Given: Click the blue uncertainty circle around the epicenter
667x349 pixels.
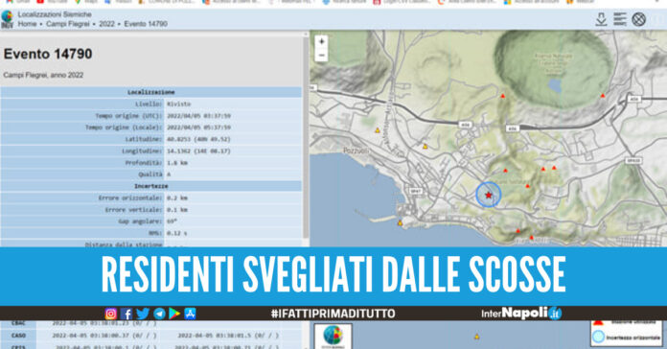Looking at the screenshot, I should (x=489, y=195).
